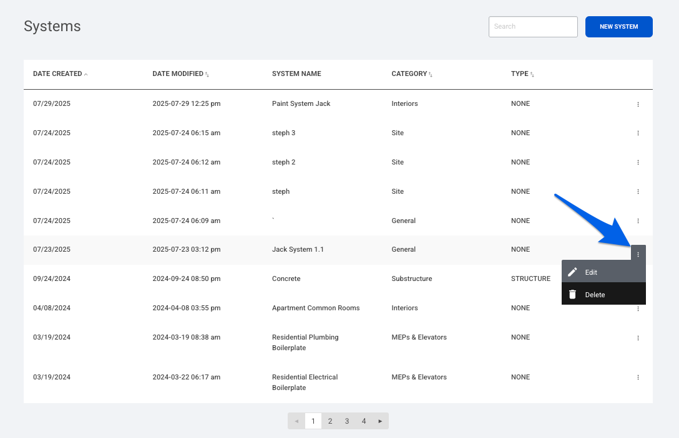
Task: Sort by Date Modified column
Action: [180, 74]
